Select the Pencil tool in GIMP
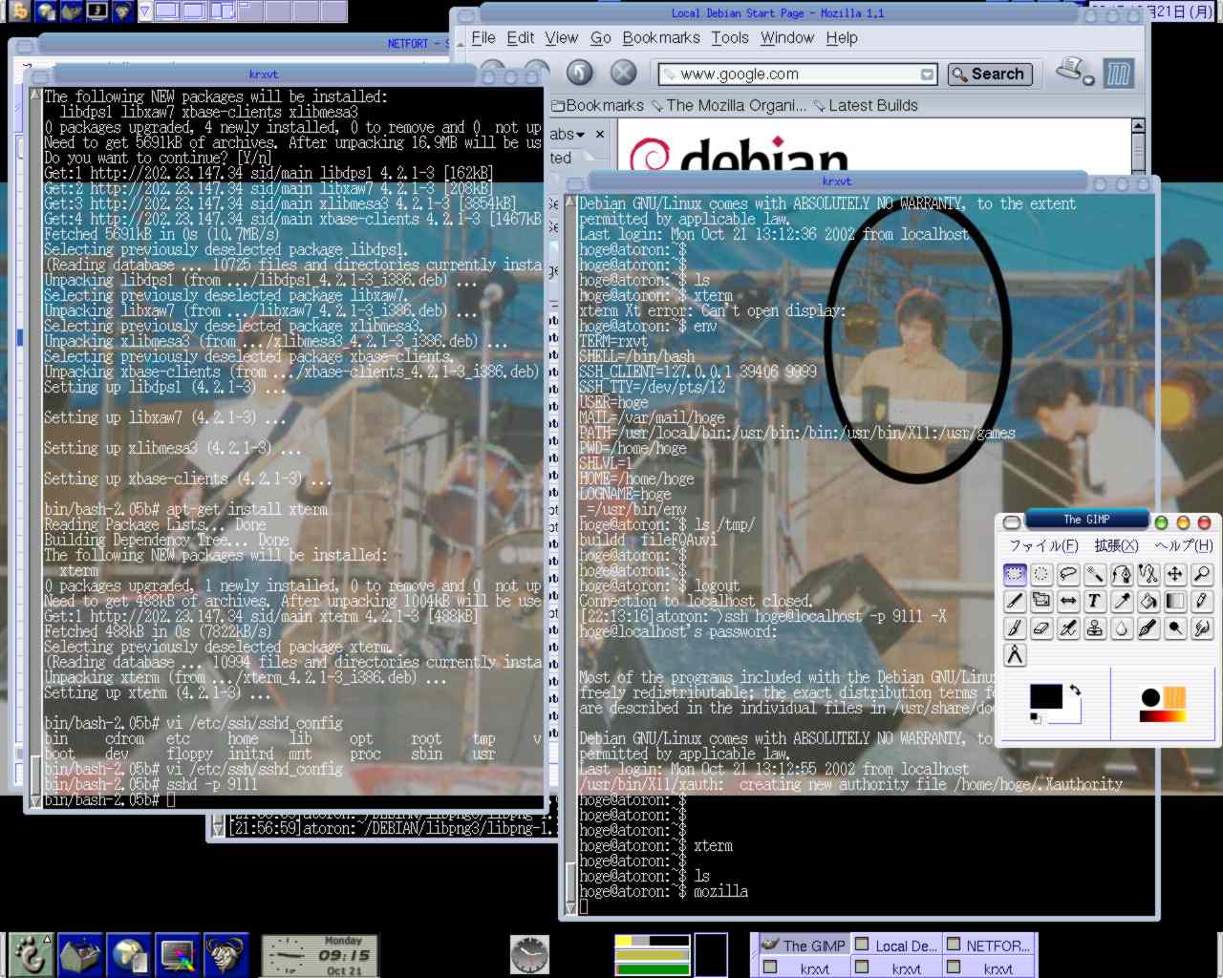Viewport: 1223px width, 978px height. pyautogui.click(x=1202, y=601)
